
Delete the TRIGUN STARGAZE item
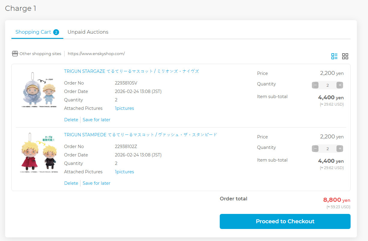point(71,120)
